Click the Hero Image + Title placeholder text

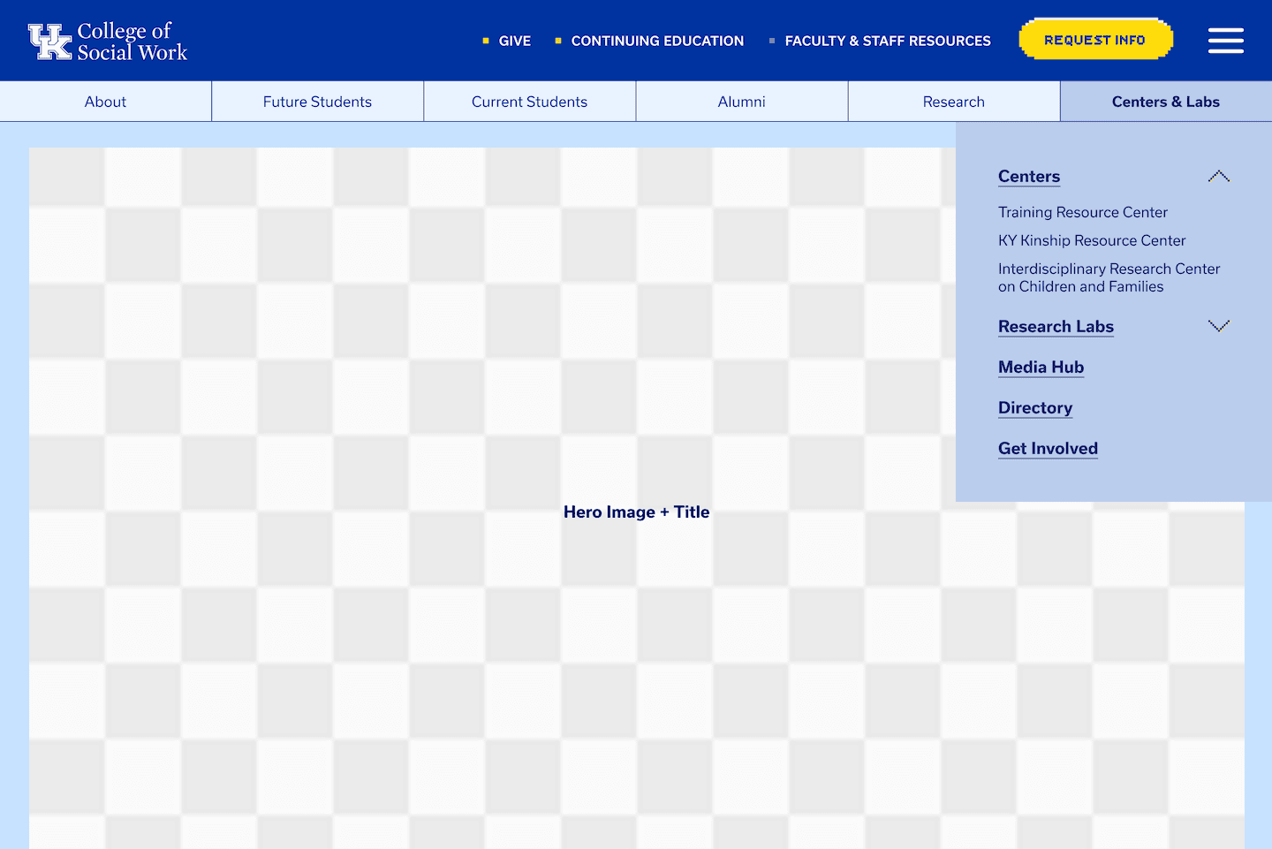coord(637,512)
